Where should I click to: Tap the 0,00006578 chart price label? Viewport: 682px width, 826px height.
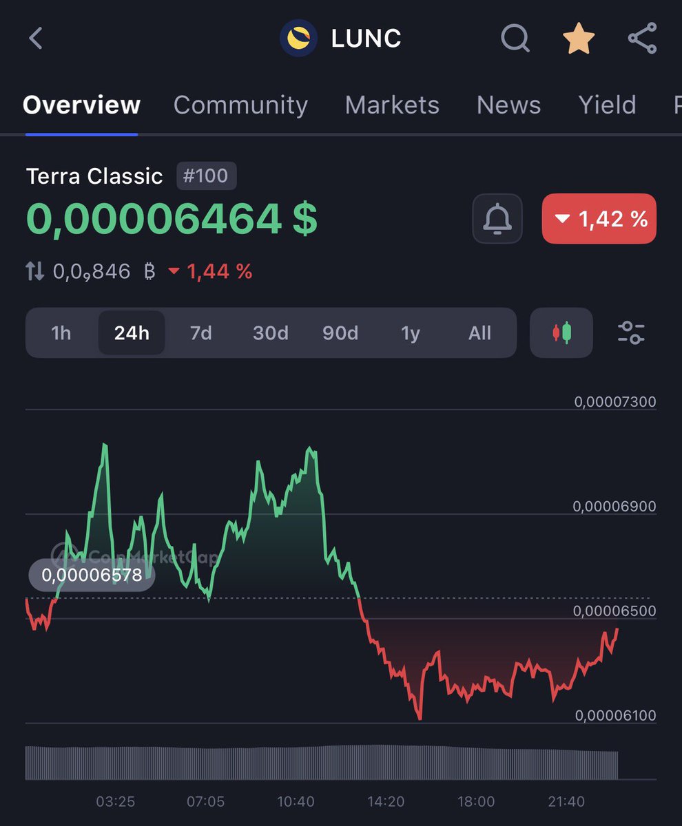tap(92, 575)
